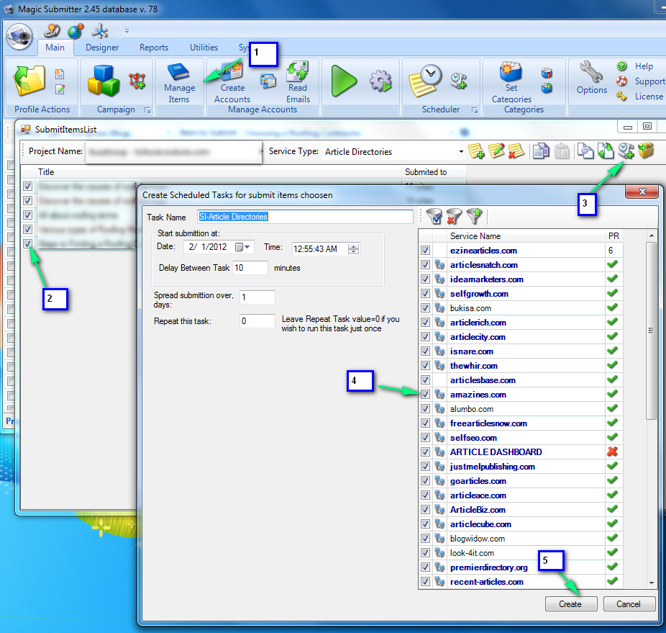Uncheck the ezinearticles.com service checkbox

tap(425, 251)
